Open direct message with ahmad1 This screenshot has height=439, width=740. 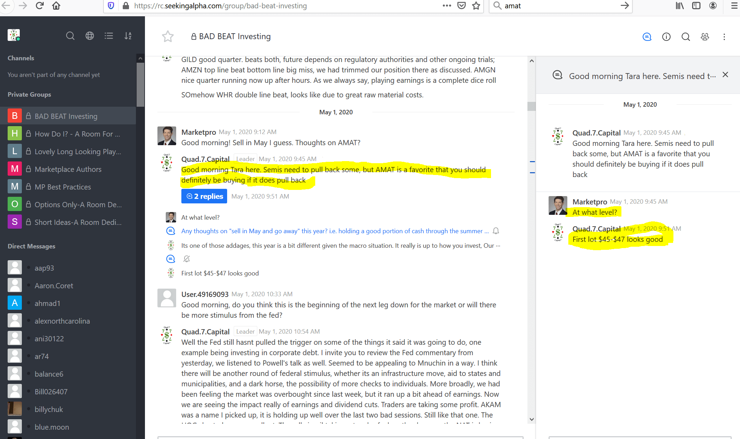pos(68,303)
